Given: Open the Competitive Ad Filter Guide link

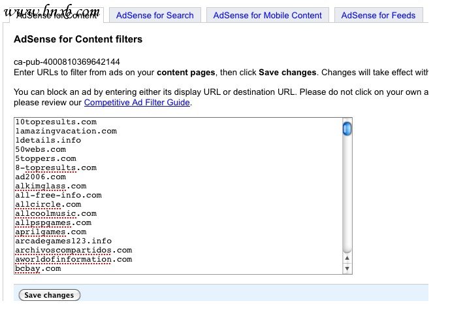Looking at the screenshot, I should click(x=137, y=102).
